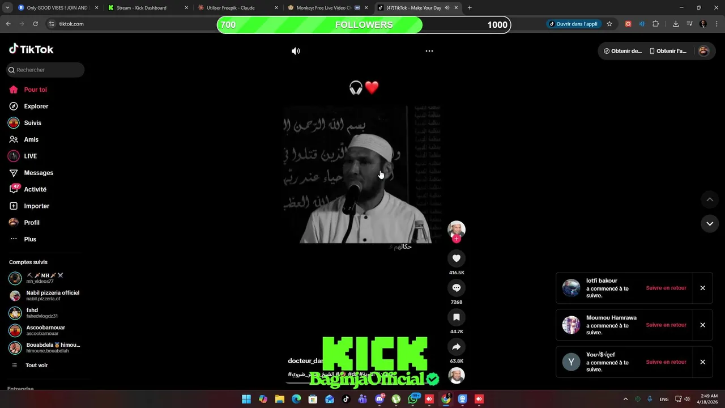Screen dimensions: 725x408
Task: Follow back Moumou Hamrawa
Action: [666, 325]
